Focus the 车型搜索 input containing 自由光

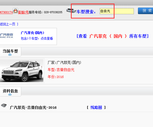pyautogui.click(x=117, y=11)
